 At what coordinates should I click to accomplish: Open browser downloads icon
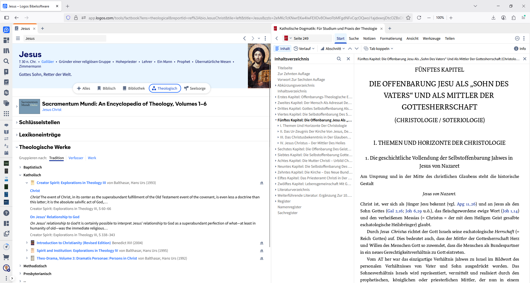493,18
